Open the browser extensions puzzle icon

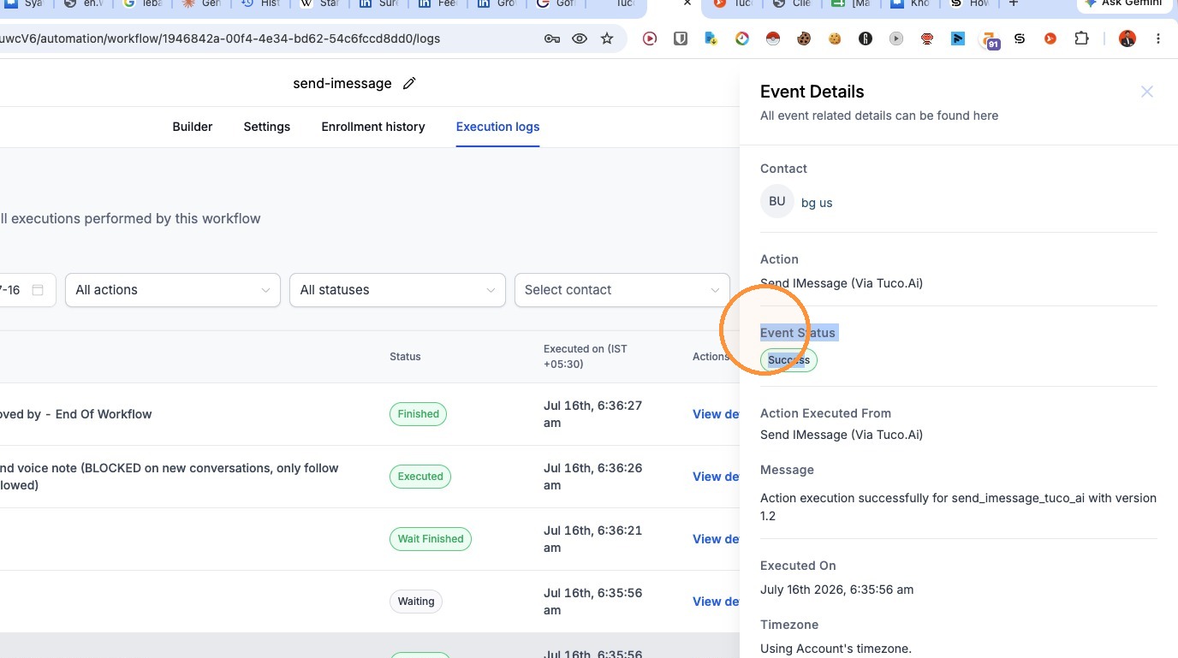1082,39
